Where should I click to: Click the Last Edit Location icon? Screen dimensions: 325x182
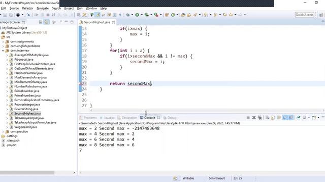pos(224,15)
